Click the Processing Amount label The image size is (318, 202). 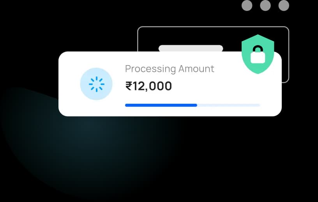[170, 69]
